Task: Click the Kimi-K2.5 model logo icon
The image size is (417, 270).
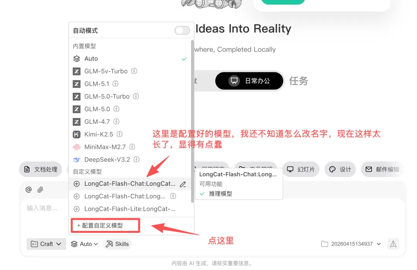Action: (x=76, y=134)
